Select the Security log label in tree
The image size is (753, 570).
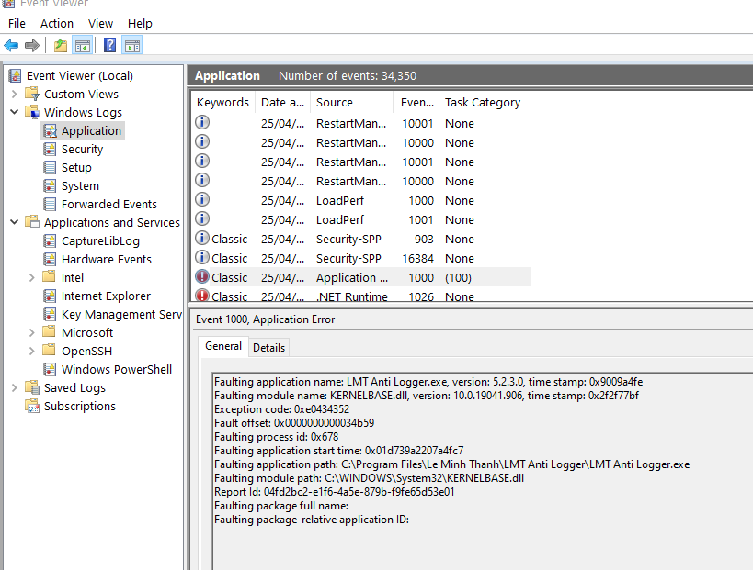pos(82,149)
